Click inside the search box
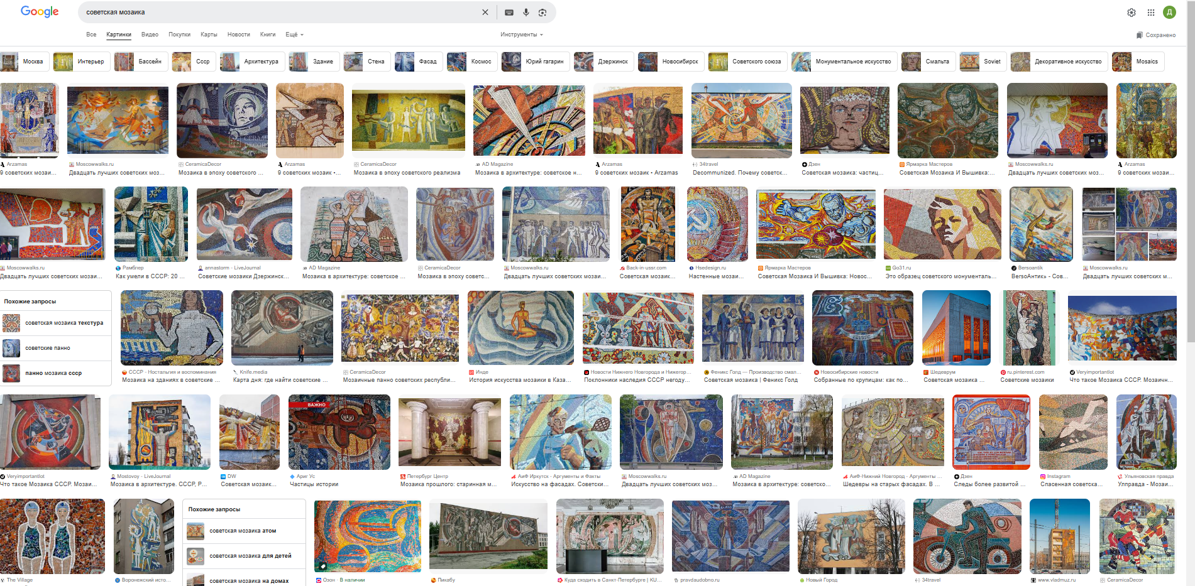This screenshot has width=1195, height=586. [280, 13]
